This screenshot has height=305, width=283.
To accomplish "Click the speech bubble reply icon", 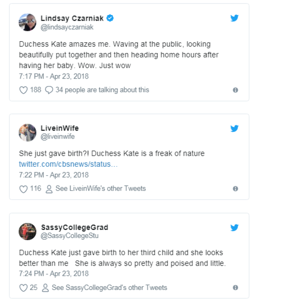I will (x=49, y=90).
